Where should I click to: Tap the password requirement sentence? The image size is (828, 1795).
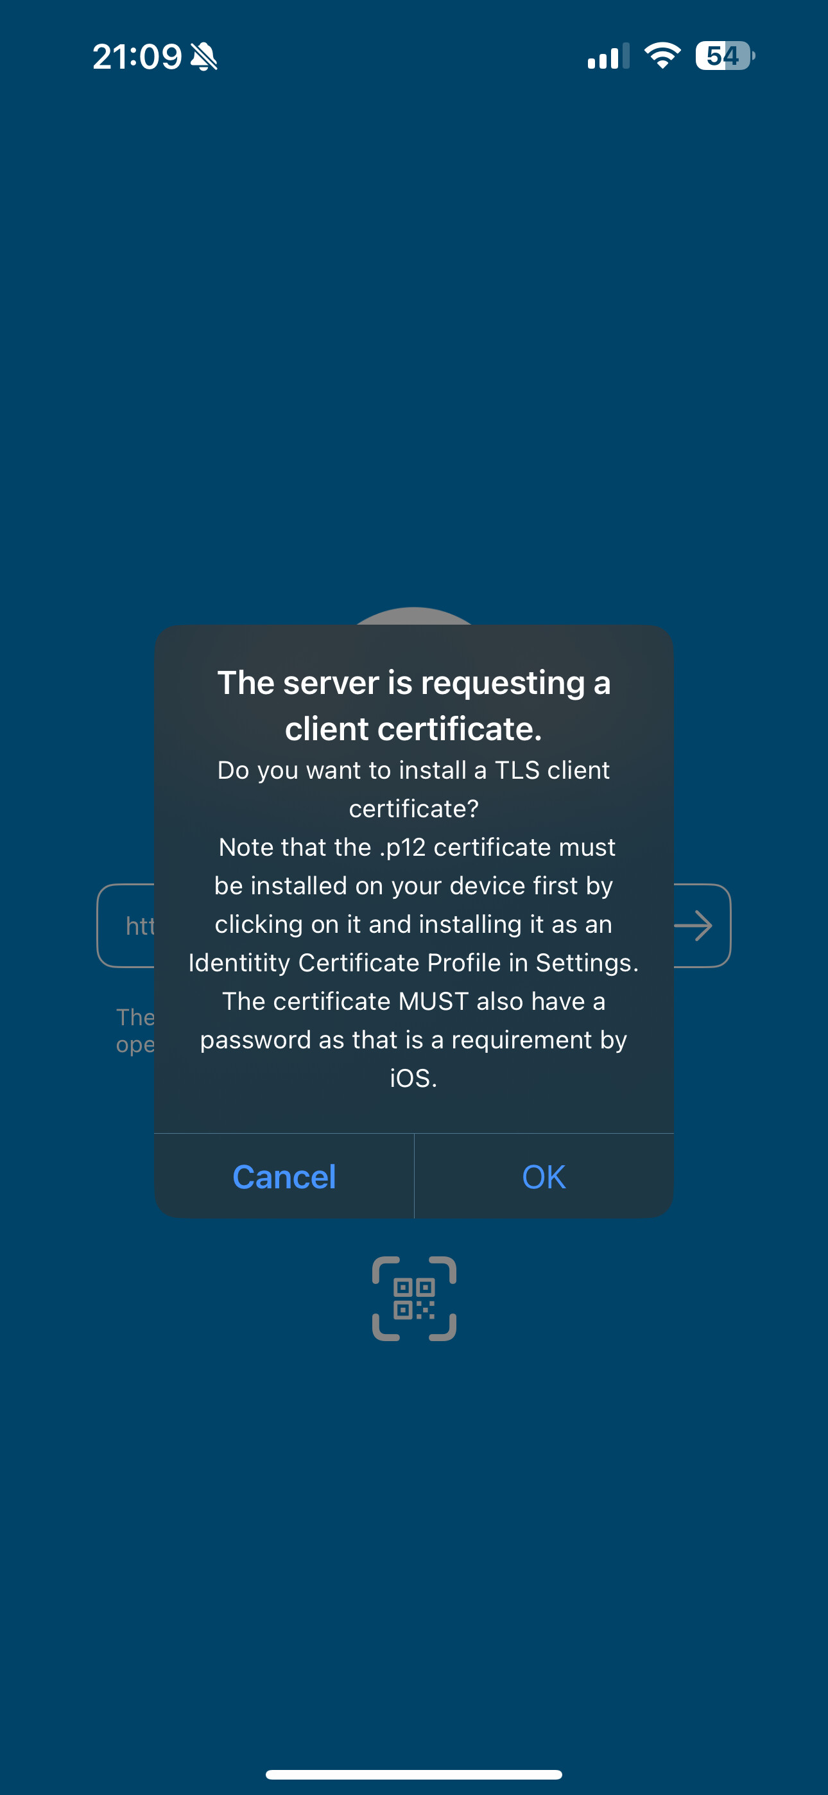[414, 1039]
